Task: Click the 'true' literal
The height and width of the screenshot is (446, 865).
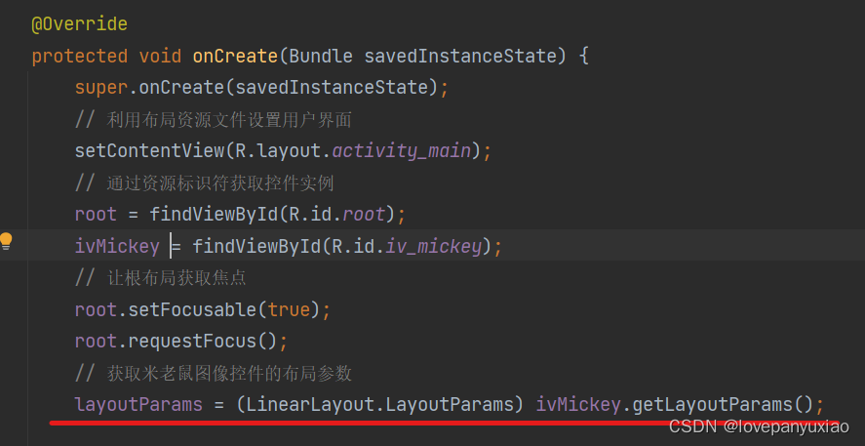Action: [x=289, y=309]
